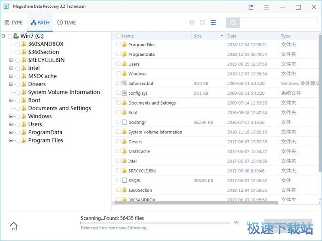The image size is (322, 241).
Task: Click the vertical scrollbar of file list
Action: (320, 102)
